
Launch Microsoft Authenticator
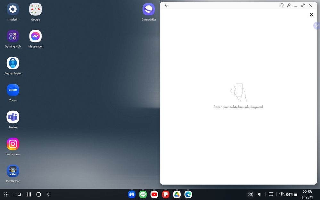13,63
